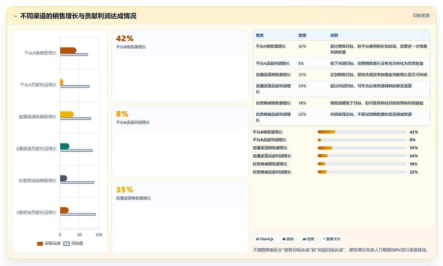Click the 50 tick on the chart x-axis
The height and width of the screenshot is (266, 443).
pos(79,235)
